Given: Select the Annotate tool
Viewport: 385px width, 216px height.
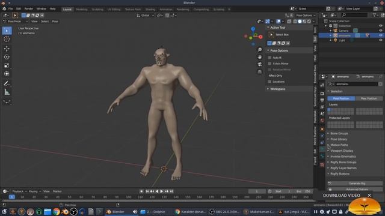Looking at the screenshot, I should tap(7, 83).
